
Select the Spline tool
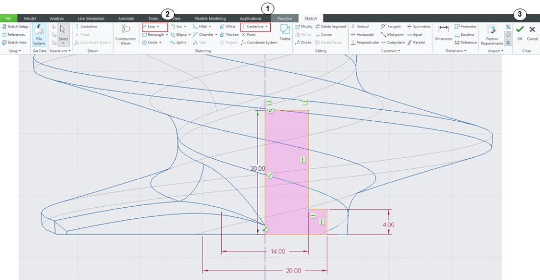coord(178,42)
